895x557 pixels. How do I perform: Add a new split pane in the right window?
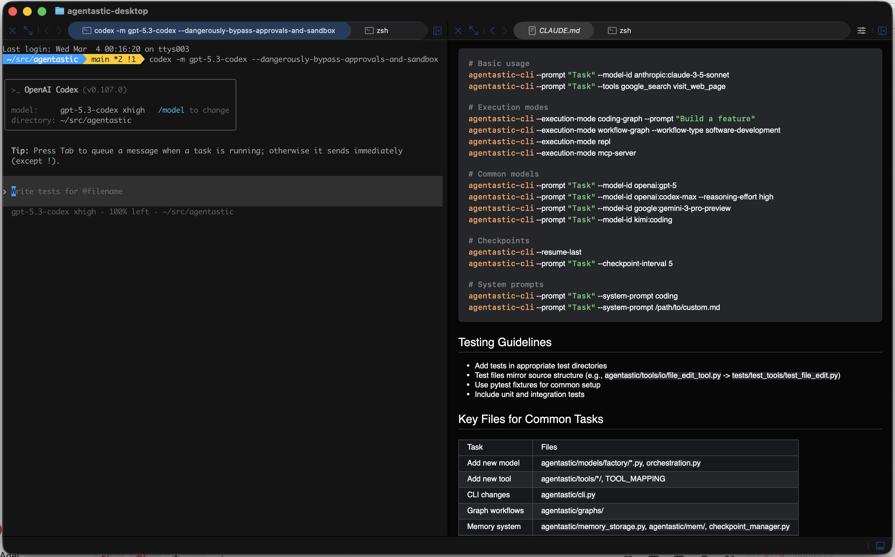point(883,30)
